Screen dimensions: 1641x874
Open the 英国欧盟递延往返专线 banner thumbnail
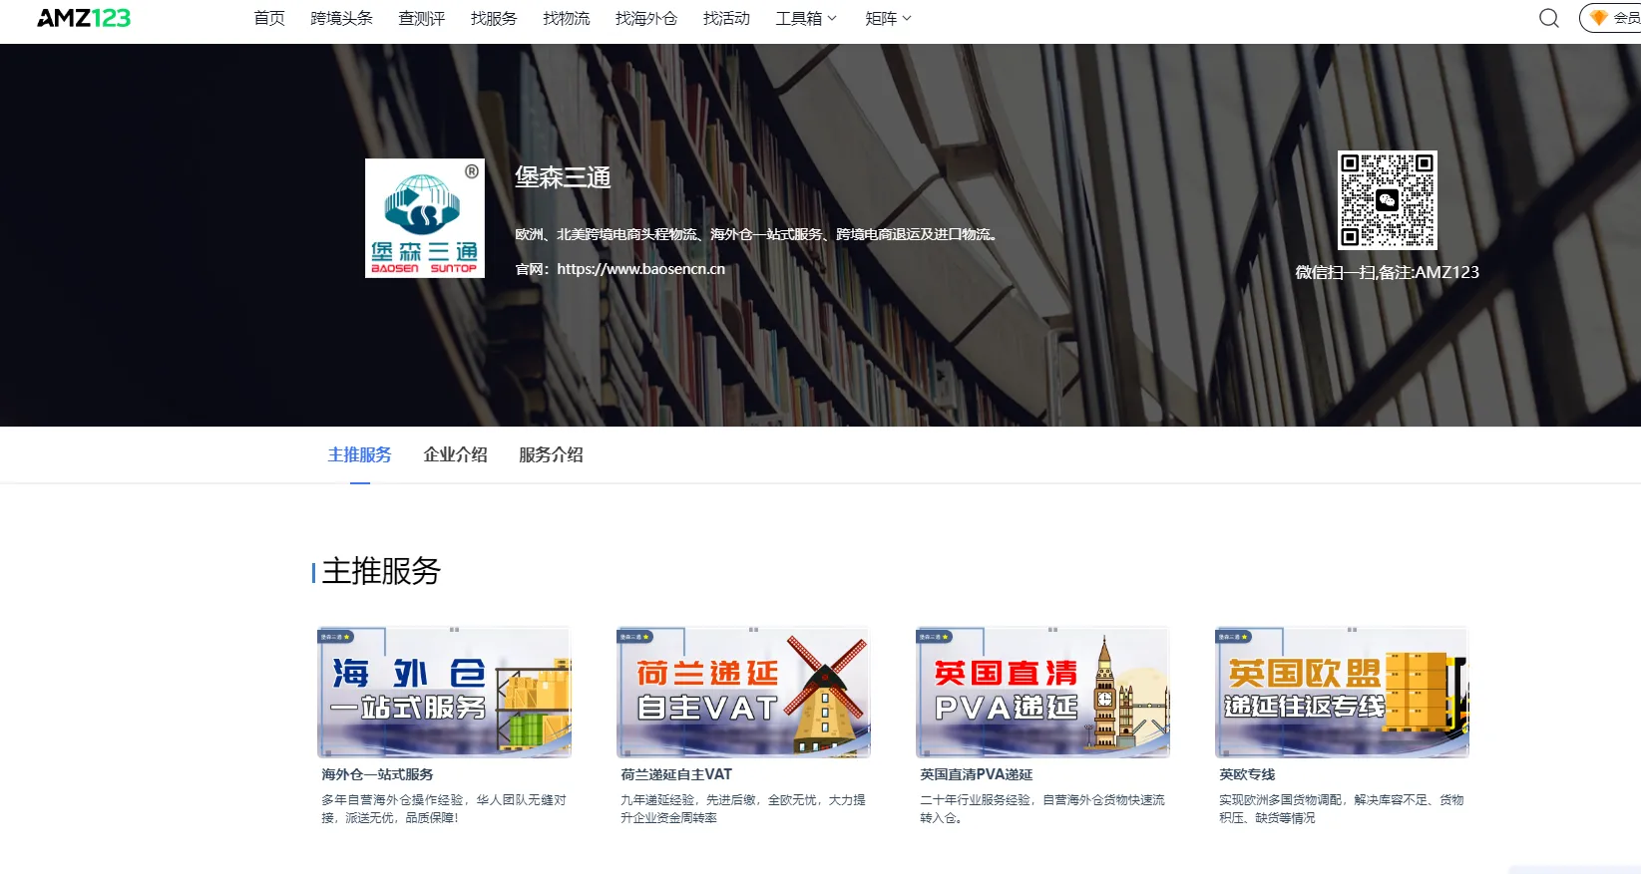[x=1342, y=693]
